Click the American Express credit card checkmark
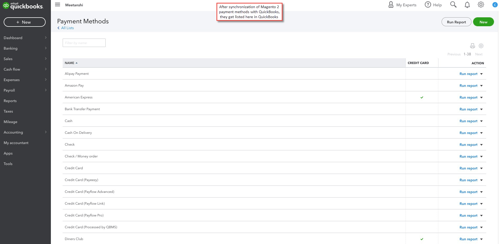This screenshot has width=499, height=244. tap(422, 97)
